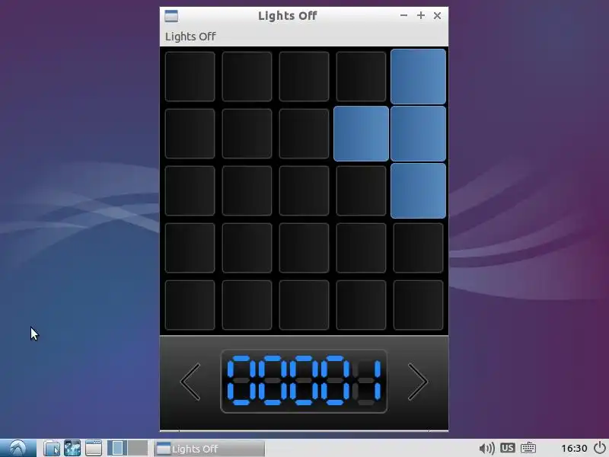Toggle the lit tile in row 2, column 4
Viewport: 609px width, 457px height.
[x=361, y=134]
